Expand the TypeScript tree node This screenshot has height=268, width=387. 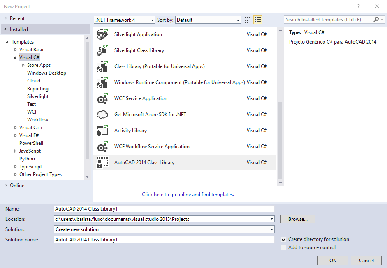[x=15, y=167]
